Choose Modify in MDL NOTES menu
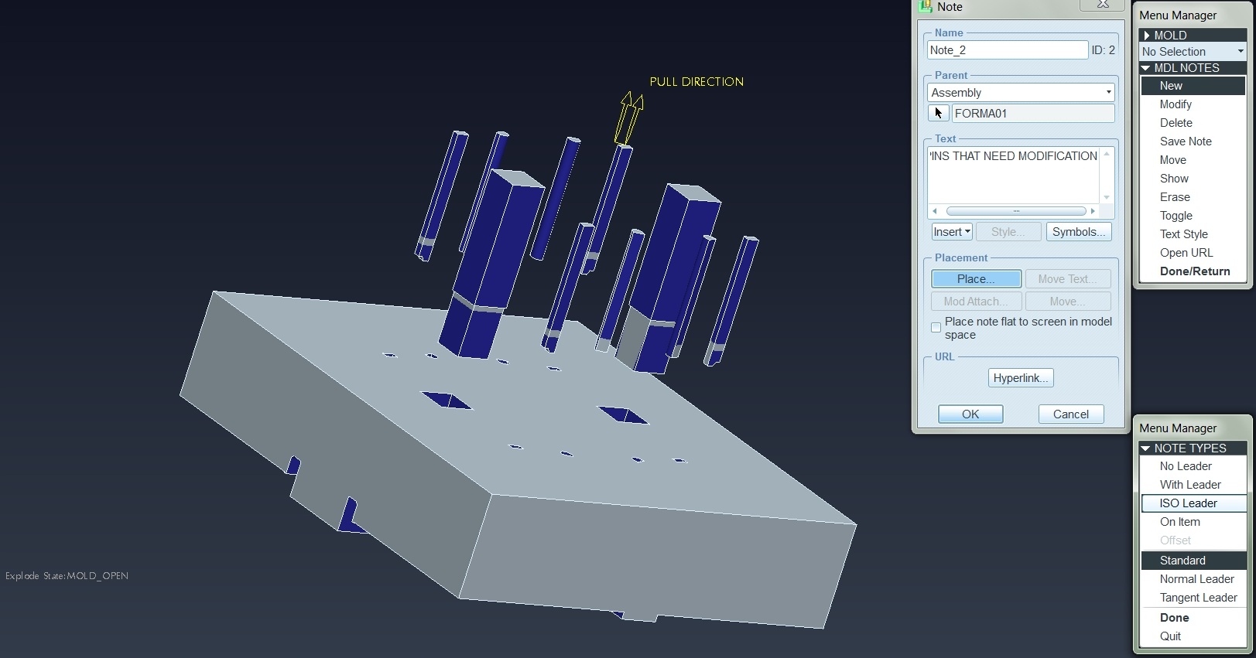The height and width of the screenshot is (658, 1256). coord(1176,104)
